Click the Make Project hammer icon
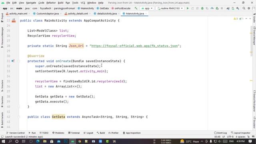256x144 pixels. tap(136, 8)
